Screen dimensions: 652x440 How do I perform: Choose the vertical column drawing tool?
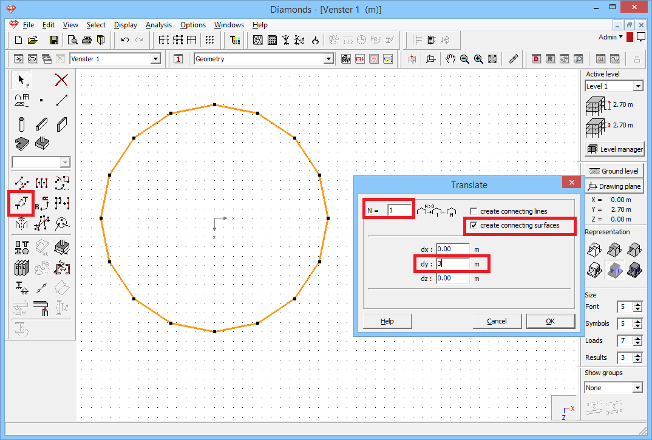click(x=22, y=124)
